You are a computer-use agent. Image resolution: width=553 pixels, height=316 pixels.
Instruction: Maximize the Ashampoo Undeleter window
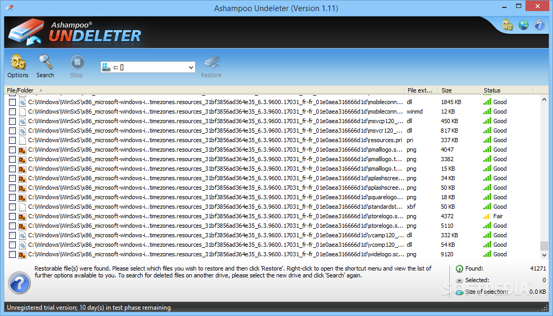(x=518, y=6)
